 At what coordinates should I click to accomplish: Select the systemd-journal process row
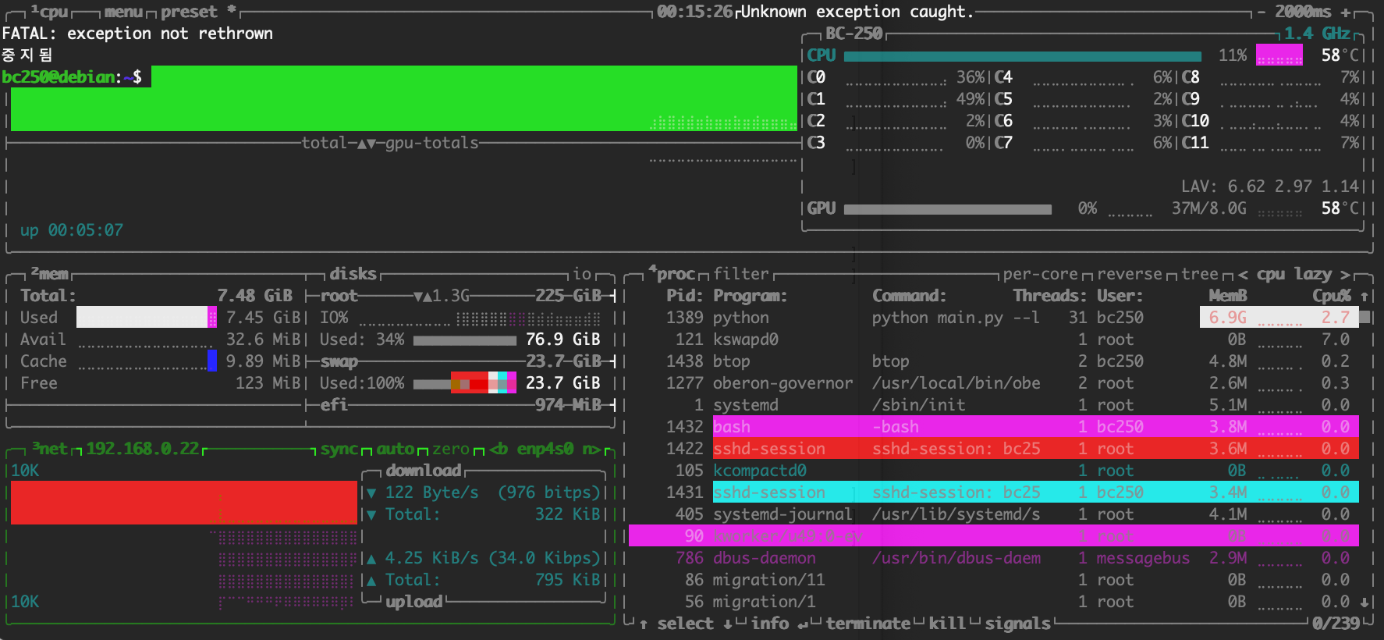[994, 514]
